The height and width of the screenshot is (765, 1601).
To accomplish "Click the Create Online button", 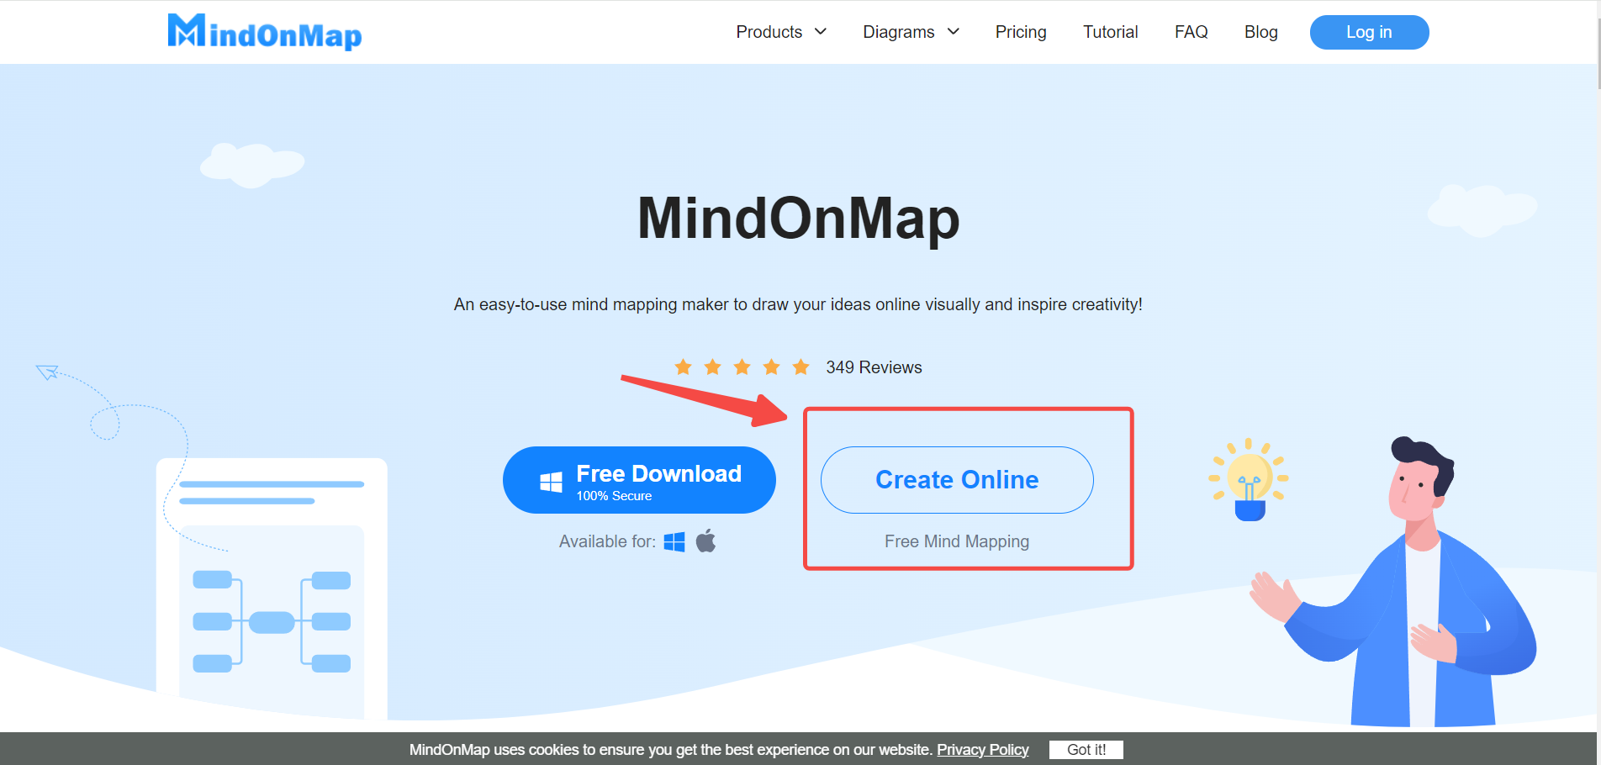I will tap(957, 480).
